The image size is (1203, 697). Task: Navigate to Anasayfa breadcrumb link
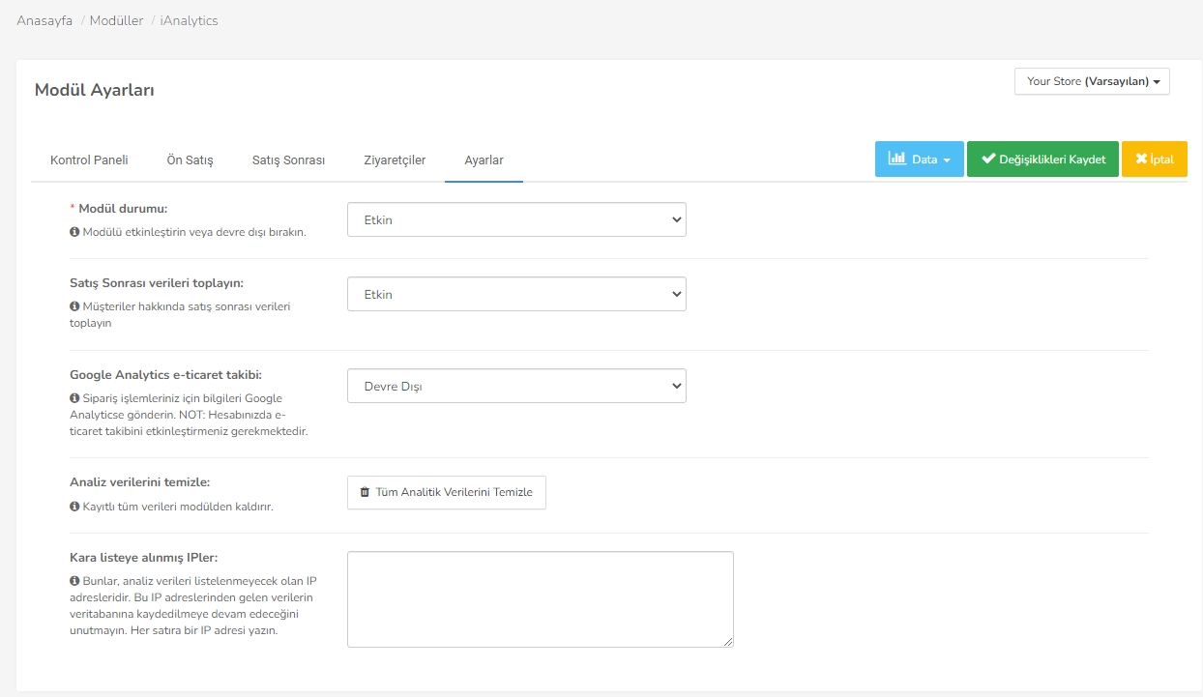coord(44,20)
